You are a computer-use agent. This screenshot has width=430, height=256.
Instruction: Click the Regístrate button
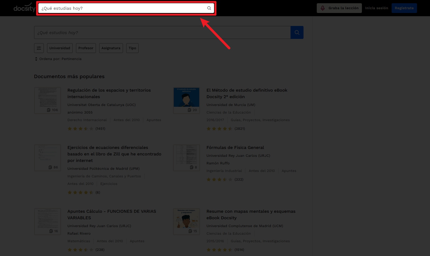point(404,8)
